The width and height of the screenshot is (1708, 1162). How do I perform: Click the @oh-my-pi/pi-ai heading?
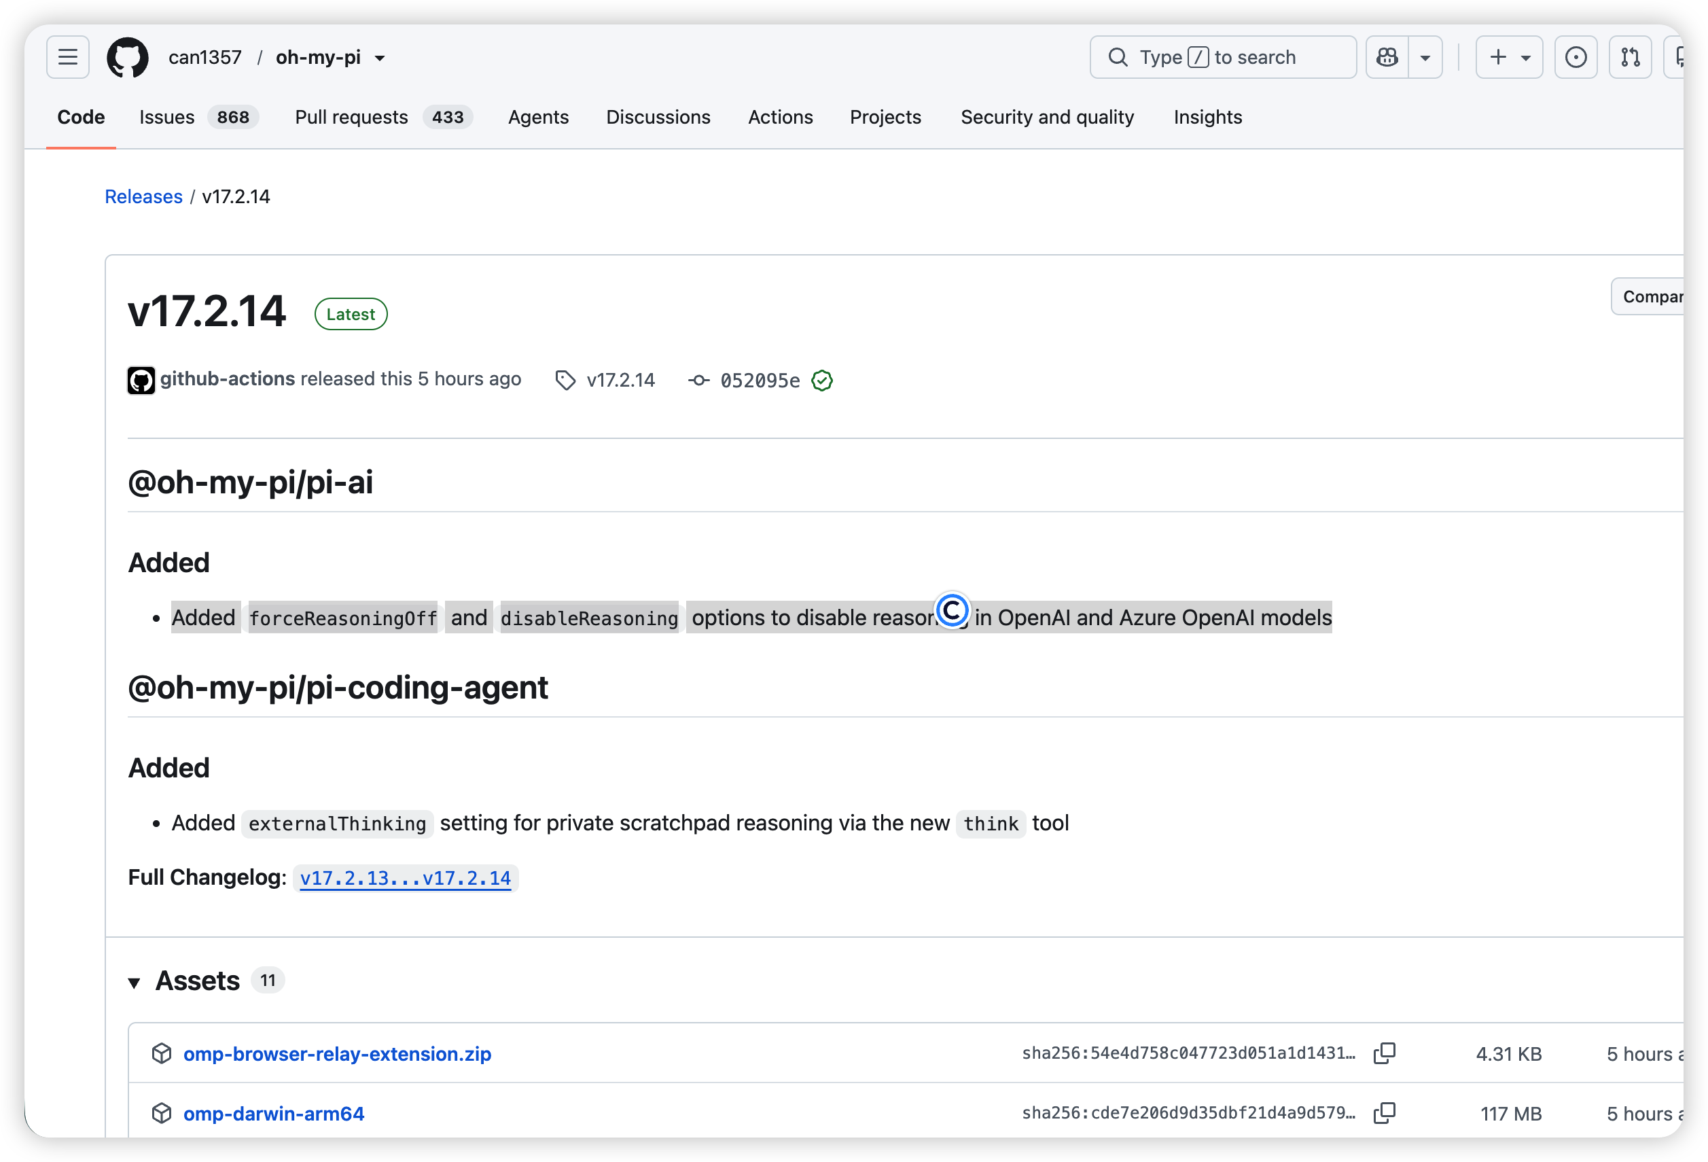(251, 482)
